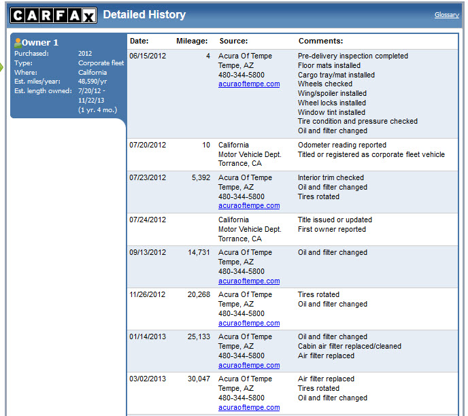The height and width of the screenshot is (416, 468).
Task: Click the Comments column header
Action: pos(320,41)
